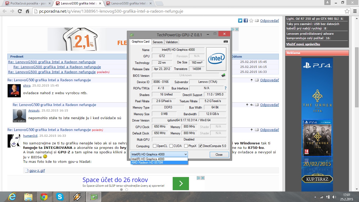Switch to the Graphics Card tab
359x202 pixels.
click(x=141, y=42)
